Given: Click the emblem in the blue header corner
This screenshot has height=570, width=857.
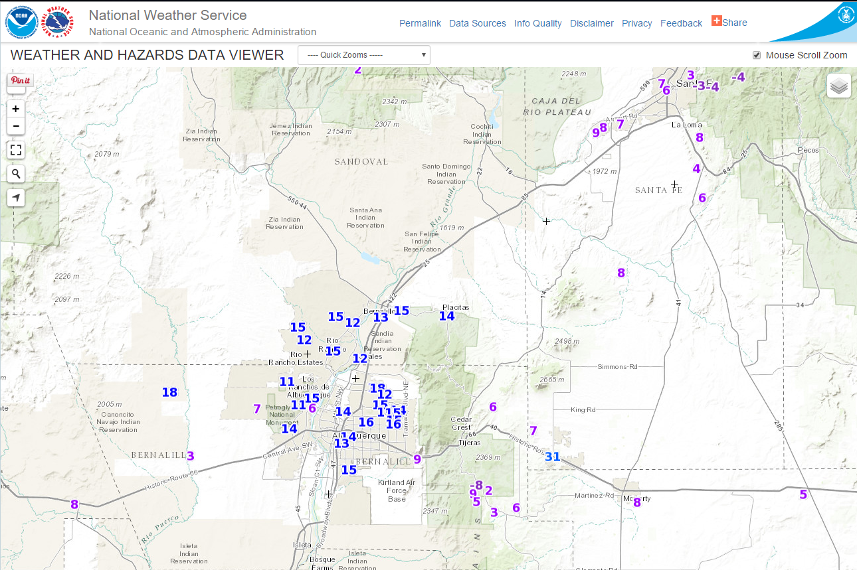Looking at the screenshot, I should 844,13.
